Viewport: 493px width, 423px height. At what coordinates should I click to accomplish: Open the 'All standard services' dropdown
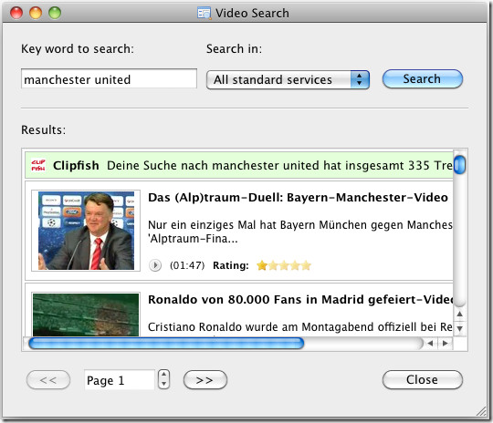coord(288,79)
